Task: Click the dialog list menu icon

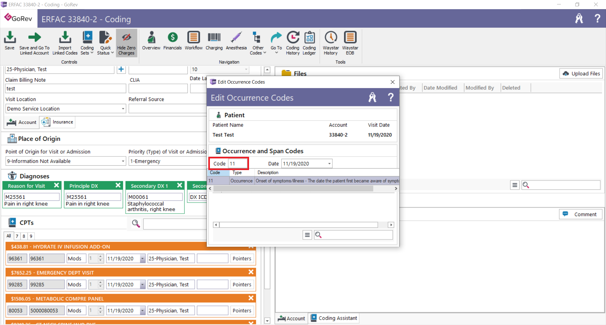Action: tap(307, 235)
